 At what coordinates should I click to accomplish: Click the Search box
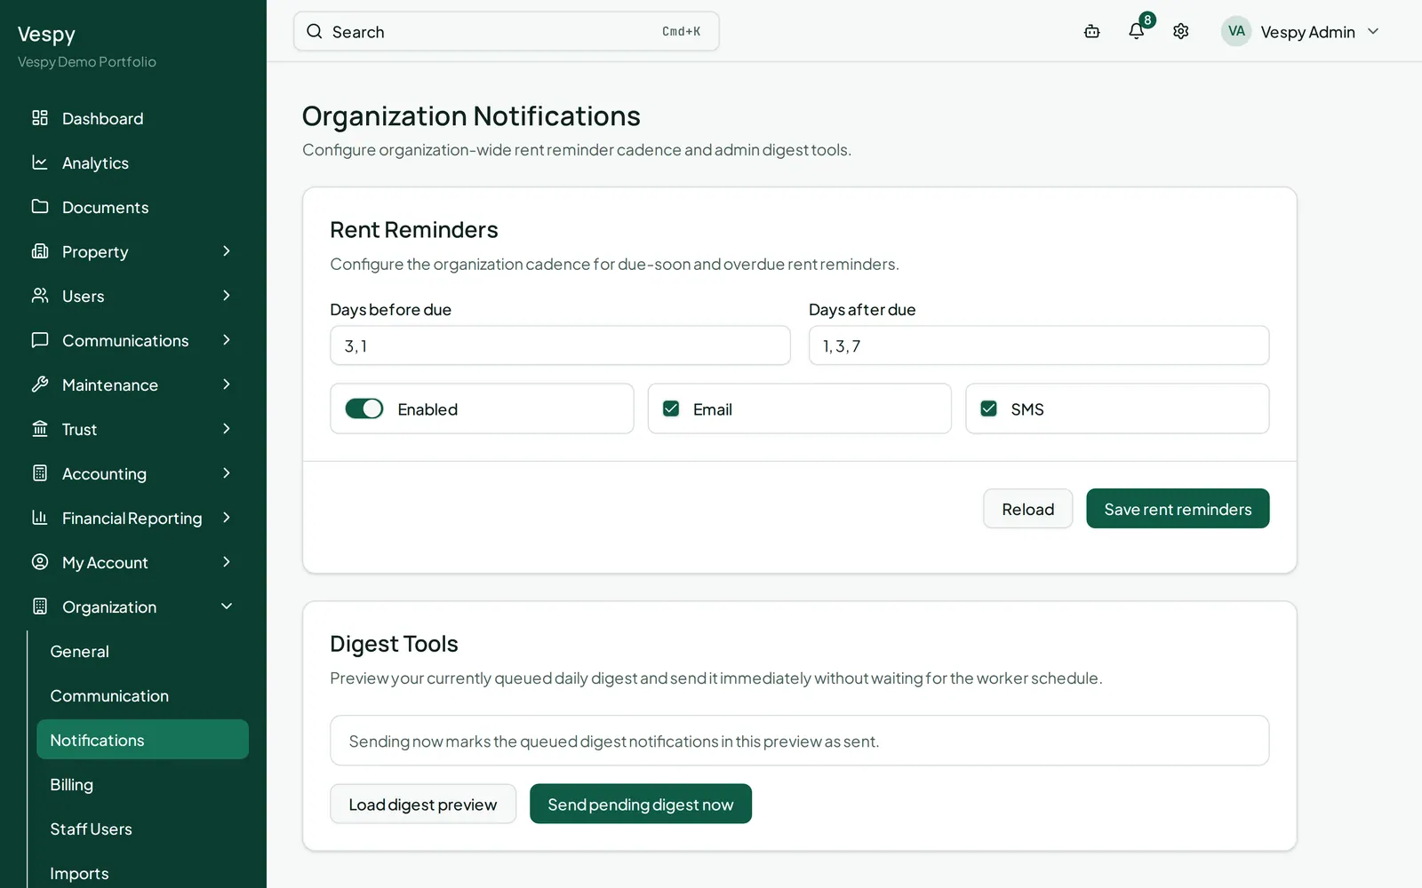click(506, 31)
